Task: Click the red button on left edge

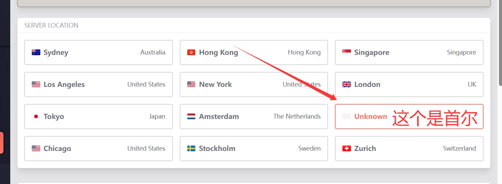Action: pos(2,143)
